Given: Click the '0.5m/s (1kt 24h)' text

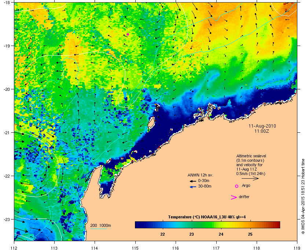Looking at the screenshot, I should [251, 174].
